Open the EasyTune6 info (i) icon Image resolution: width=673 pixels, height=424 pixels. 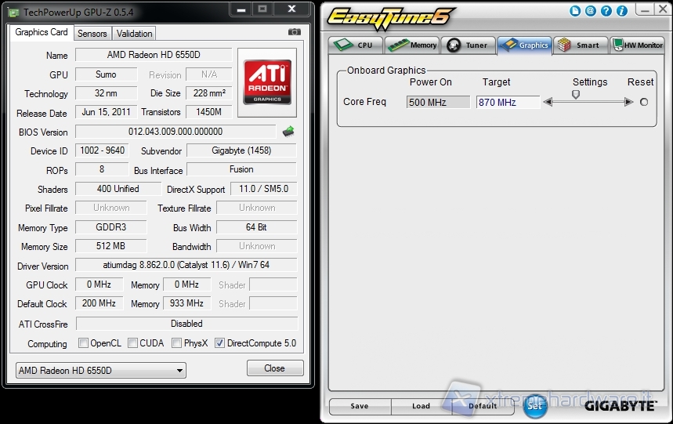[622, 11]
